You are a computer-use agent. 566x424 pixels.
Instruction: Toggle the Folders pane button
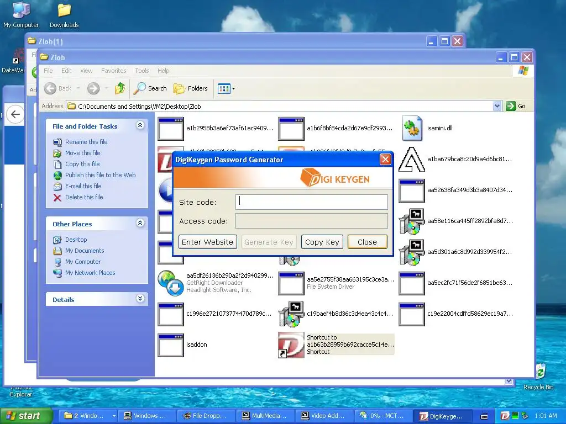click(x=191, y=88)
